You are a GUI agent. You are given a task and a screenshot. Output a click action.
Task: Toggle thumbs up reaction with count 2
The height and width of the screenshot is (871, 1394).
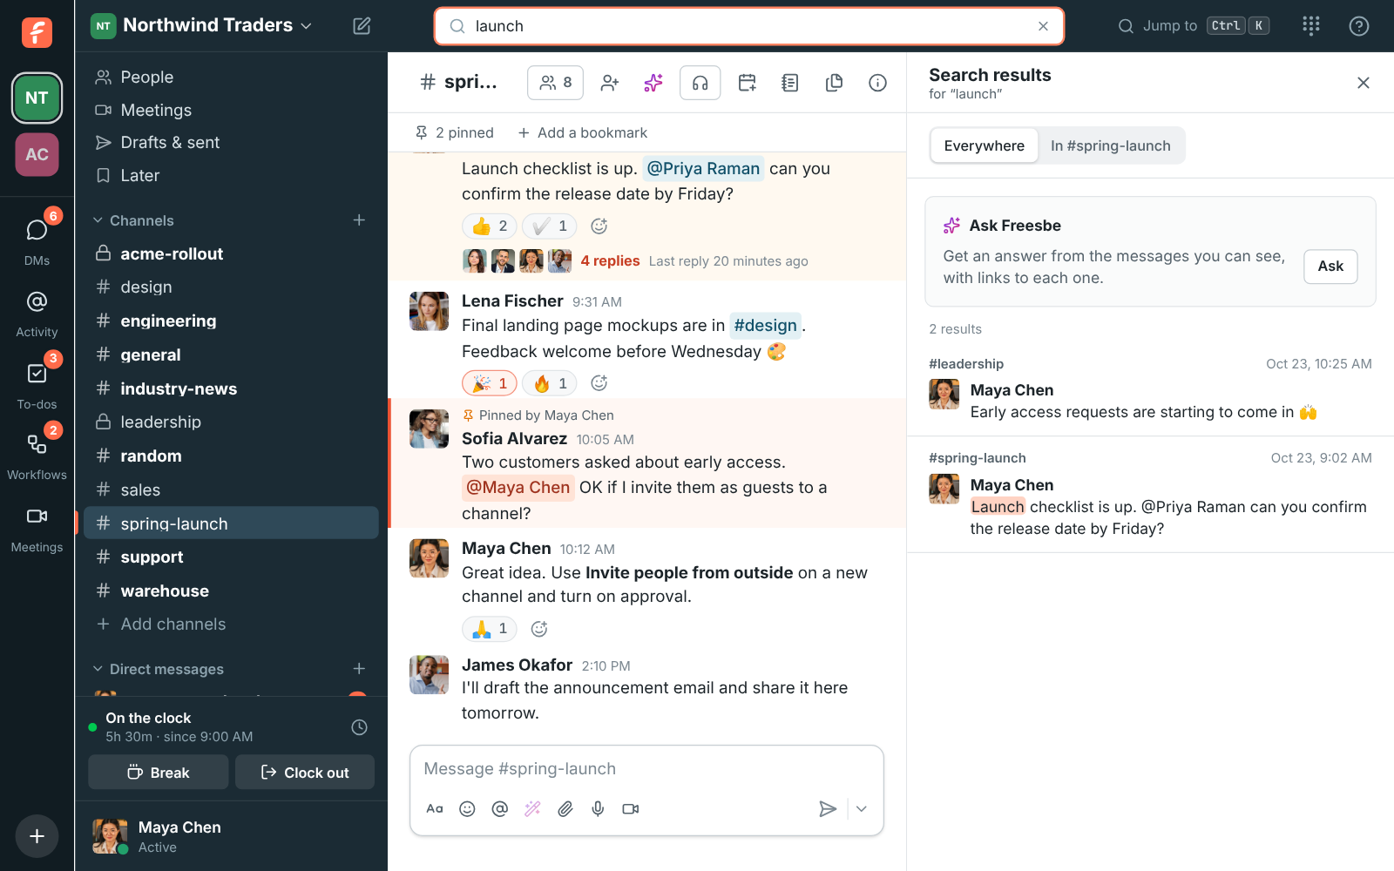tap(490, 226)
